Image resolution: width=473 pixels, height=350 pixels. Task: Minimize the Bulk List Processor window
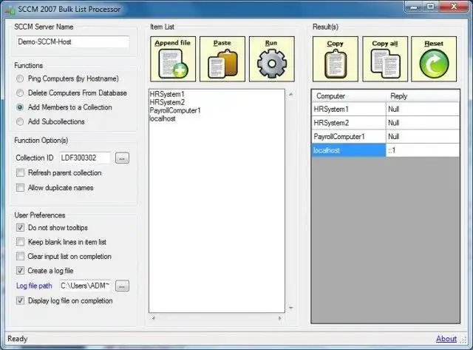click(414, 7)
